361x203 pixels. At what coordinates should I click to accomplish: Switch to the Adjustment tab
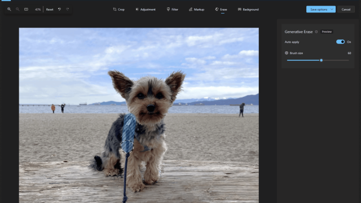pos(146,10)
